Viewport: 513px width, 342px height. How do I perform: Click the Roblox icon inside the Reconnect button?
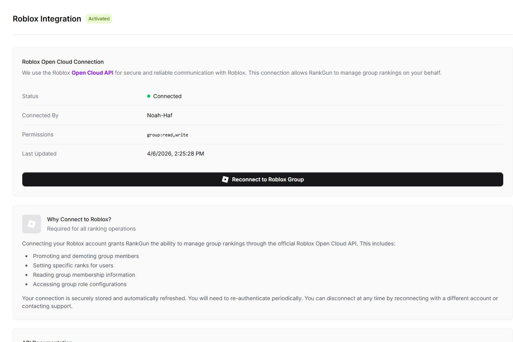coord(225,179)
